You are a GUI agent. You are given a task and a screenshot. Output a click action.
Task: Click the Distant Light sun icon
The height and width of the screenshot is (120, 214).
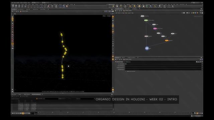(134, 6)
